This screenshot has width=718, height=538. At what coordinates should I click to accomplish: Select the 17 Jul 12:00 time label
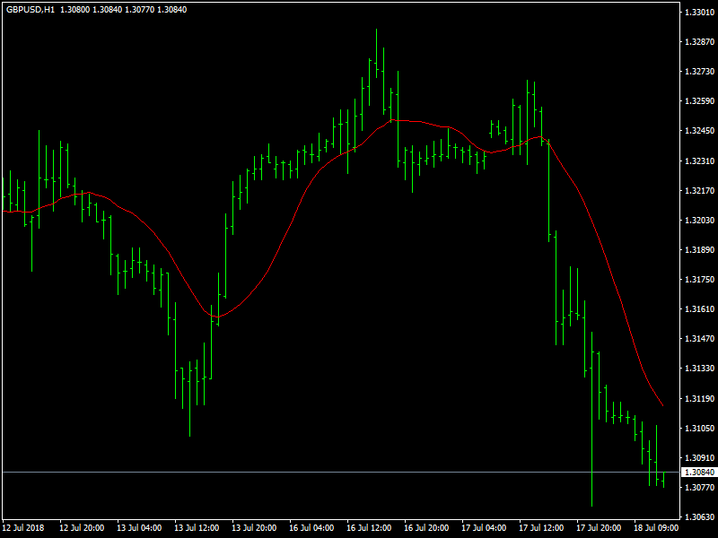point(541,528)
